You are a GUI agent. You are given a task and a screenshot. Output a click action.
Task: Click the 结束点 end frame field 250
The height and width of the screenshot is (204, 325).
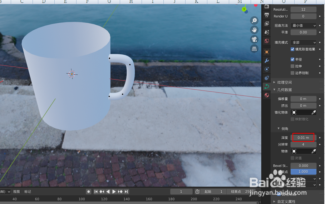coord(241,191)
